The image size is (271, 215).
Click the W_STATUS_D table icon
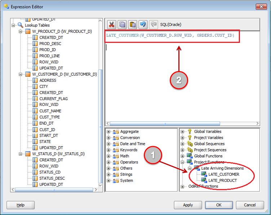pyautogui.click(x=28, y=154)
